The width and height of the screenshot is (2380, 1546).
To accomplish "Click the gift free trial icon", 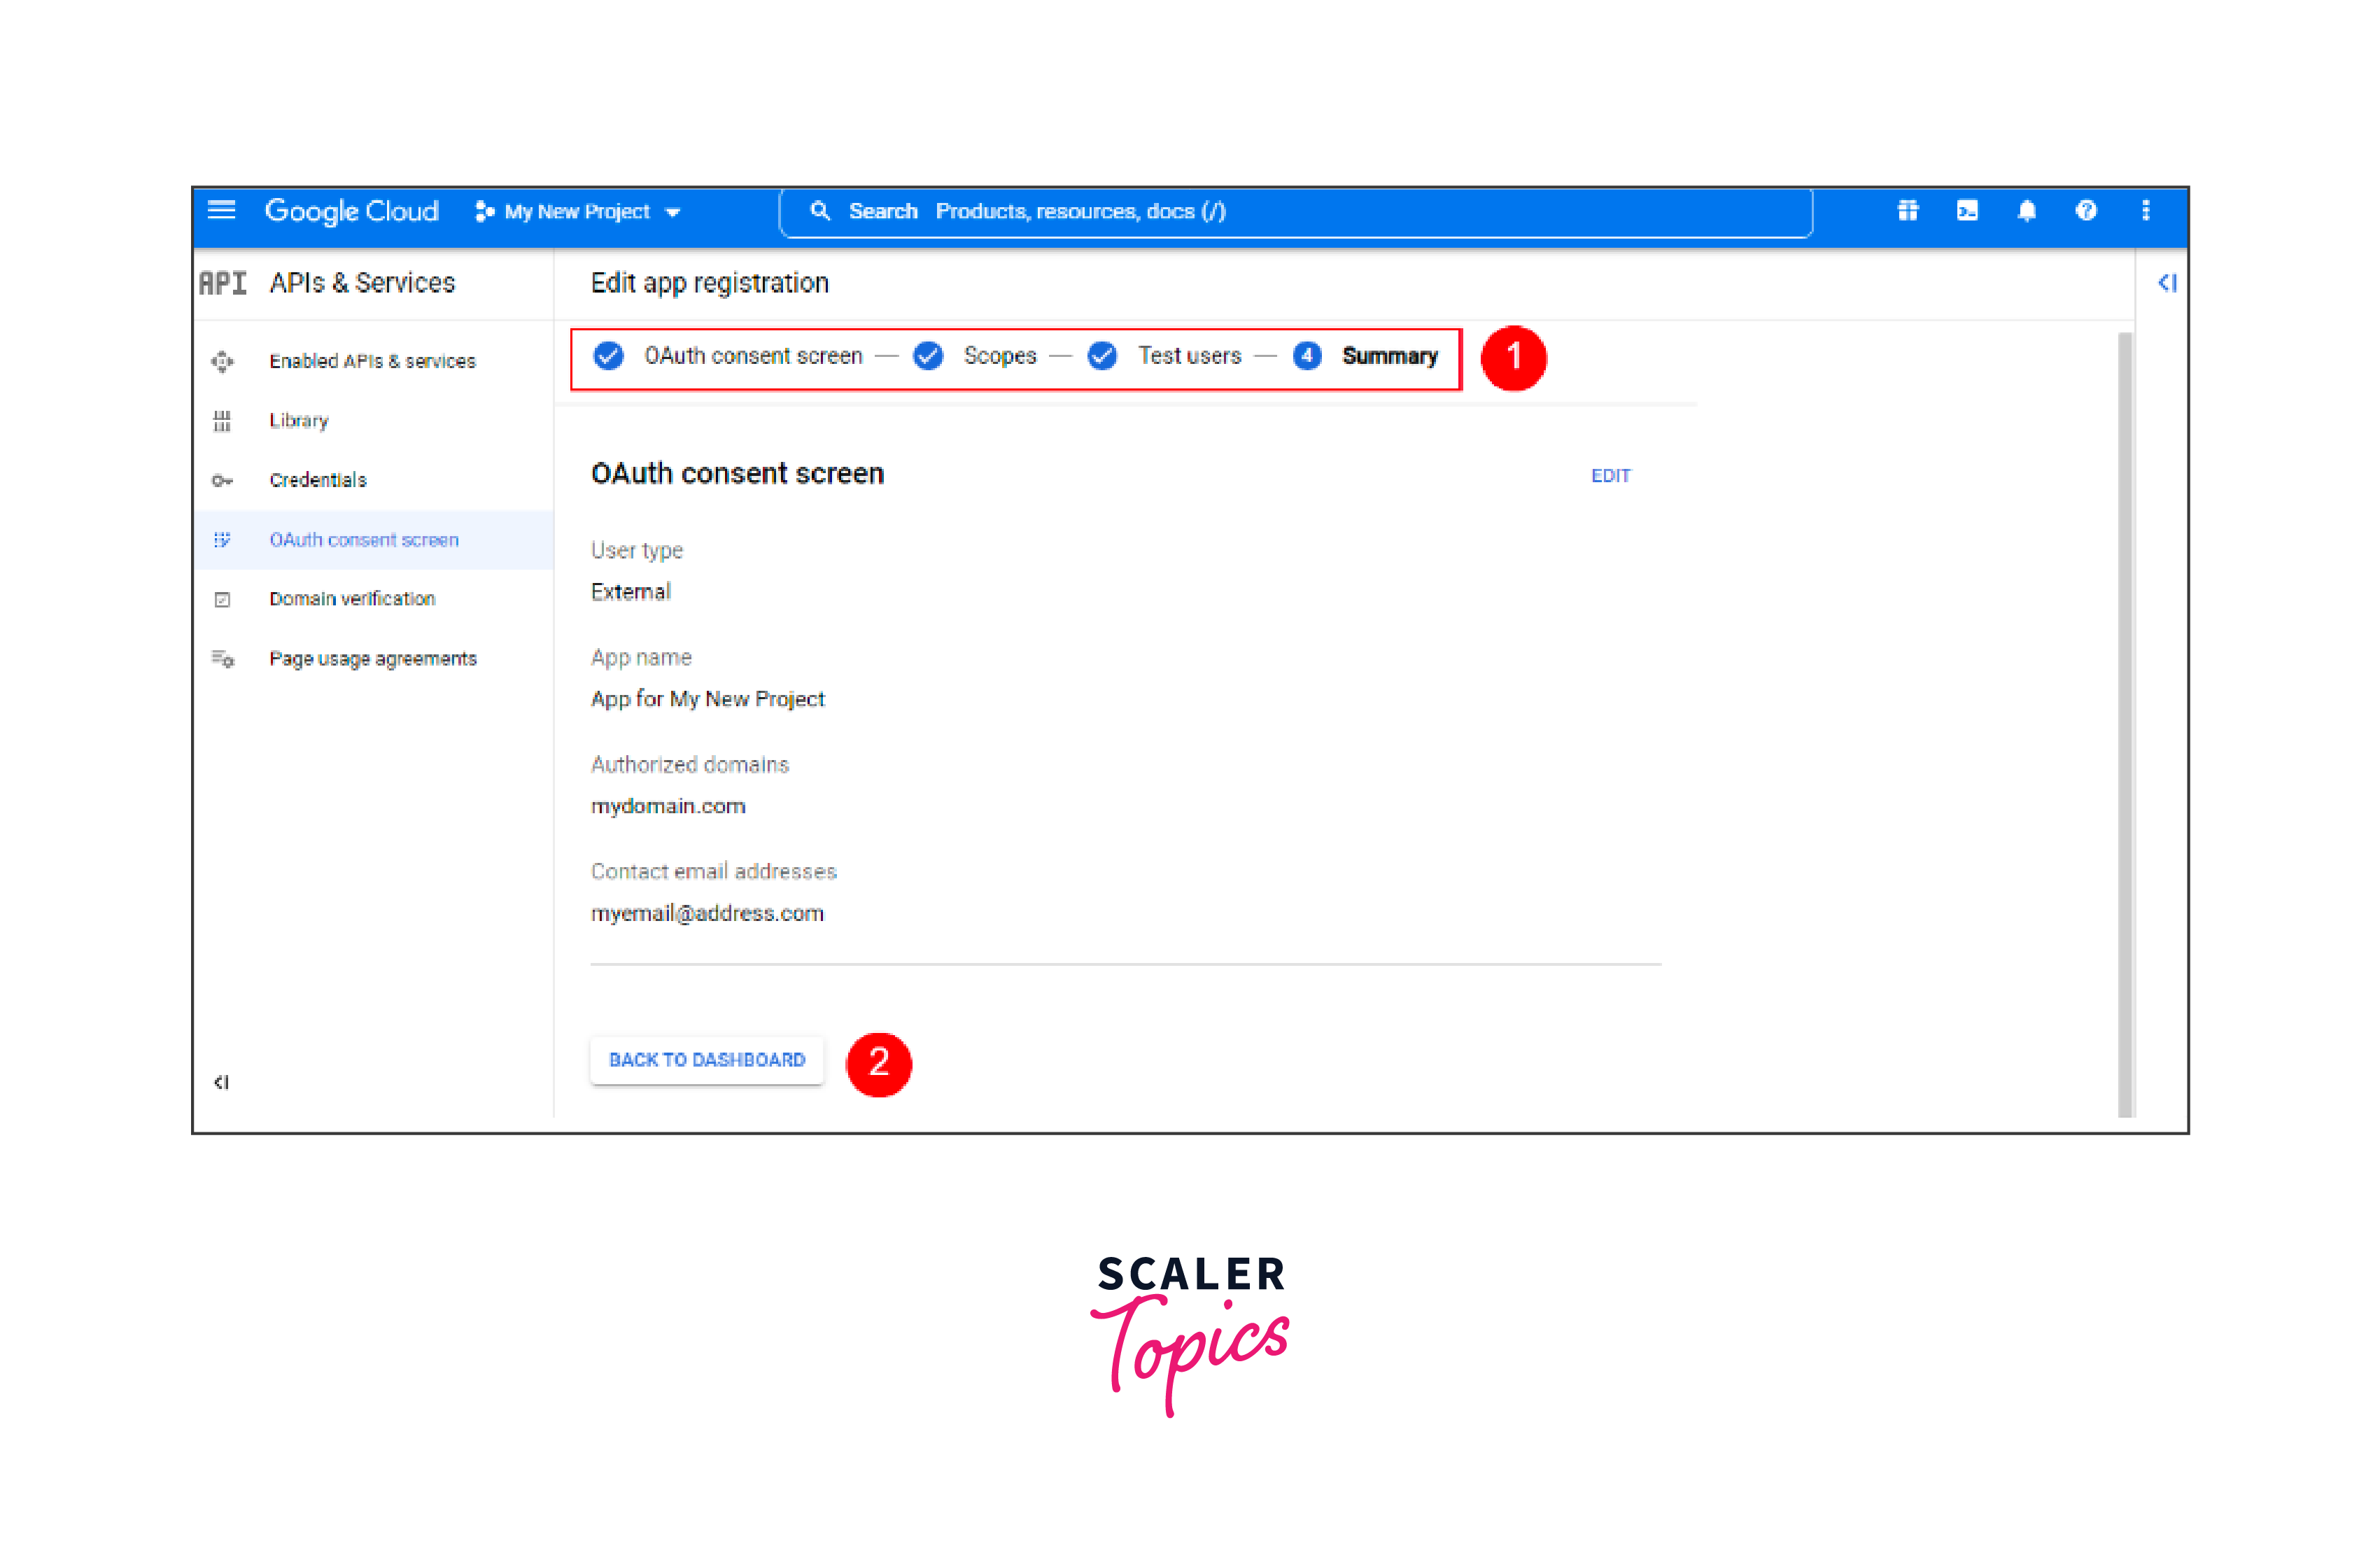I will (x=1907, y=210).
